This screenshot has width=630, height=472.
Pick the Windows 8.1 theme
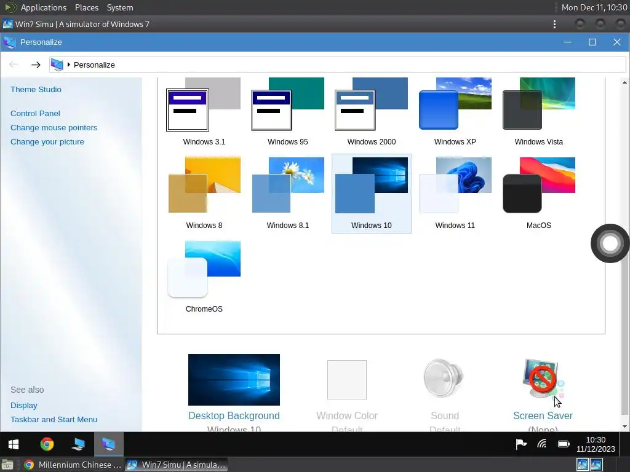288,193
